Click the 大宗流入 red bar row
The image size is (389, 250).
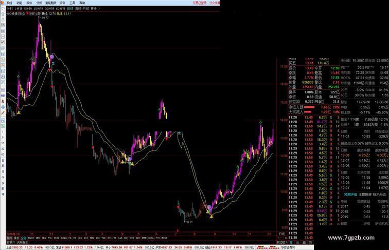click(x=314, y=112)
